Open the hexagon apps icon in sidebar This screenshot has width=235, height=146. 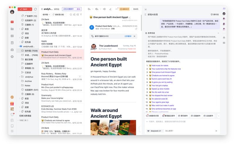click(12, 57)
